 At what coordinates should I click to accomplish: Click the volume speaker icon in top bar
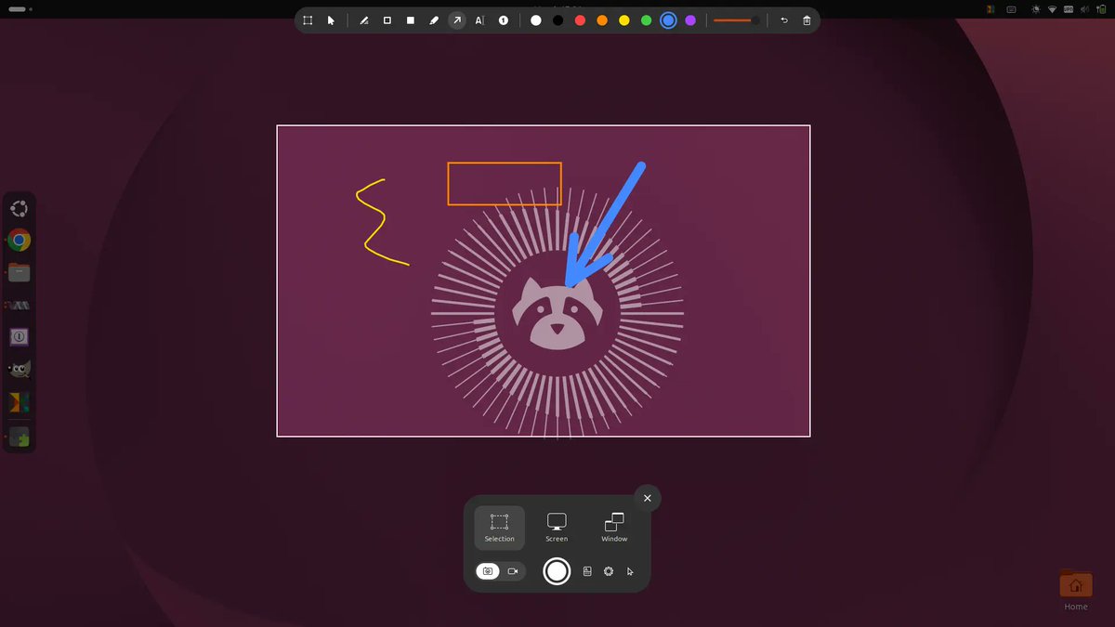coord(1083,9)
